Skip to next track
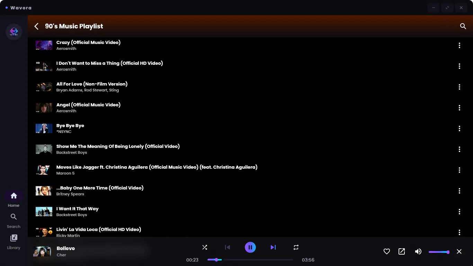This screenshot has width=473, height=266. tap(273, 247)
